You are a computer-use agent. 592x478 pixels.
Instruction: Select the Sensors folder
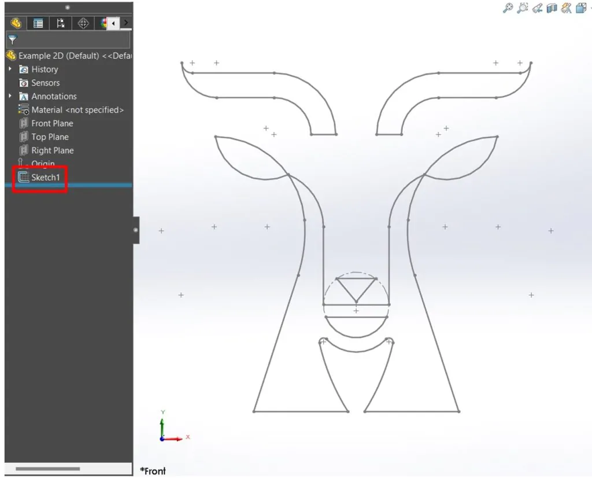point(39,83)
